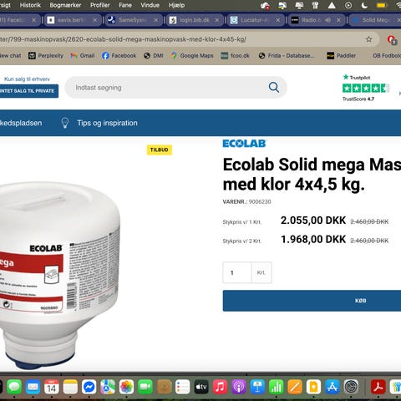Viewport: 401px width, 401px height.
Task: Click the quantity input field
Action: click(237, 272)
